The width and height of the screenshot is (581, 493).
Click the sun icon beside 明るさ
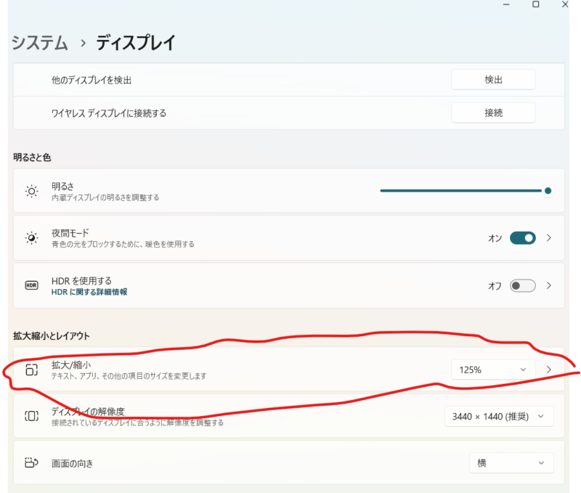coord(31,191)
